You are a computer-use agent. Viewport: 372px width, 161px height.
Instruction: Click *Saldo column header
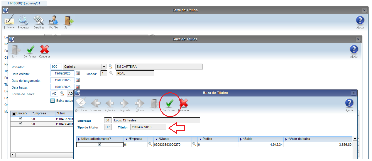click(x=260, y=139)
